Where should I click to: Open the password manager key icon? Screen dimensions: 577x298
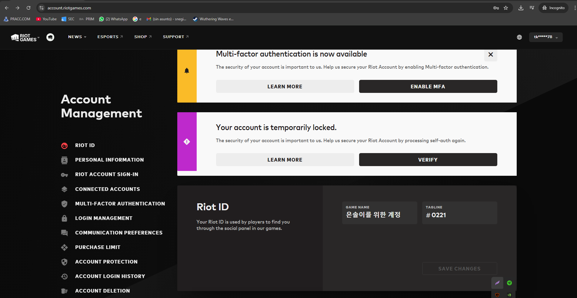click(x=496, y=8)
